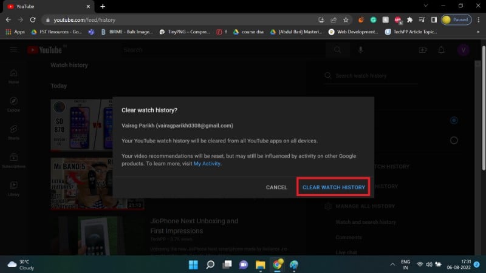
Task: Open Watch and search history link
Action: click(x=366, y=222)
